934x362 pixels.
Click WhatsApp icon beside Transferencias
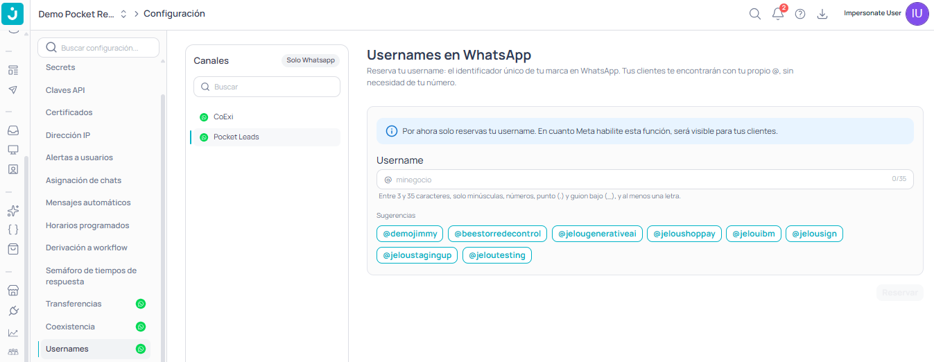pos(141,304)
